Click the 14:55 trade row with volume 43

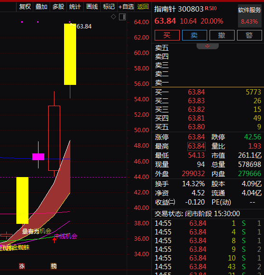[208, 267]
